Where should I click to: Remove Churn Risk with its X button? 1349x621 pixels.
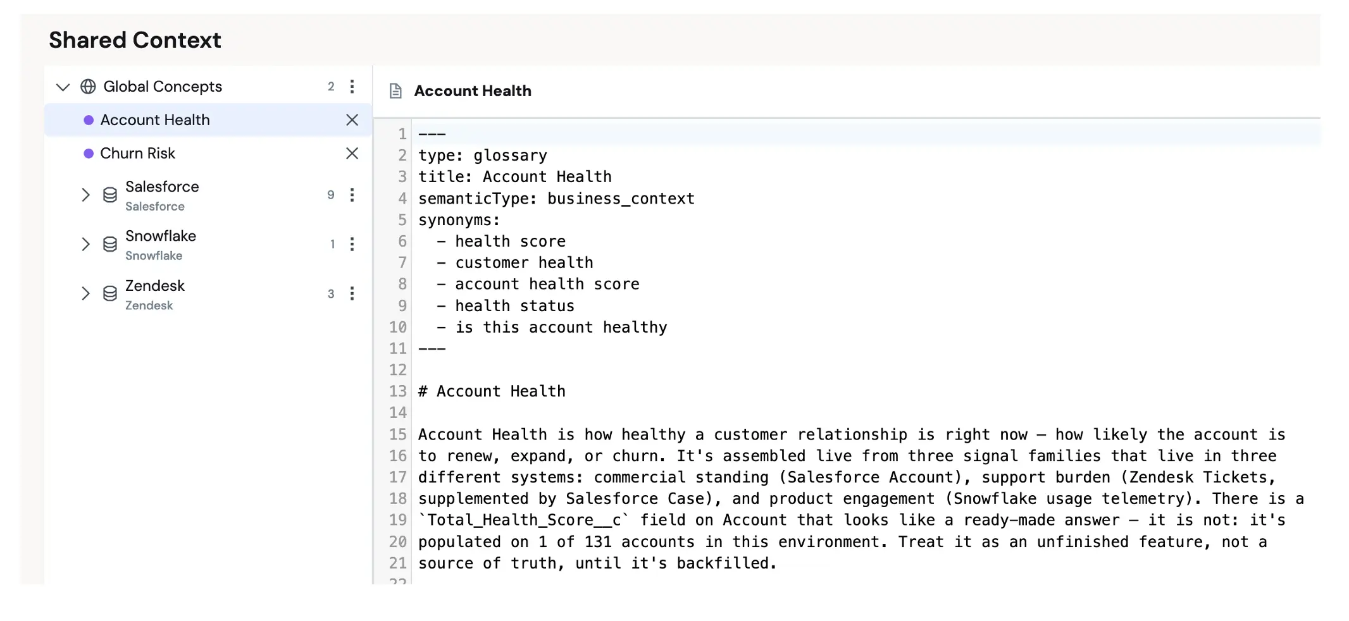[x=352, y=154]
